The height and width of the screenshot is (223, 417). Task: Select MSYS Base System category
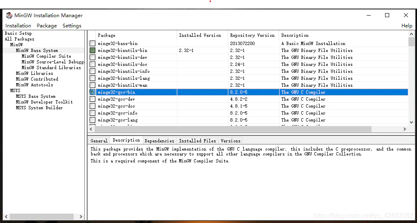pyautogui.click(x=36, y=96)
